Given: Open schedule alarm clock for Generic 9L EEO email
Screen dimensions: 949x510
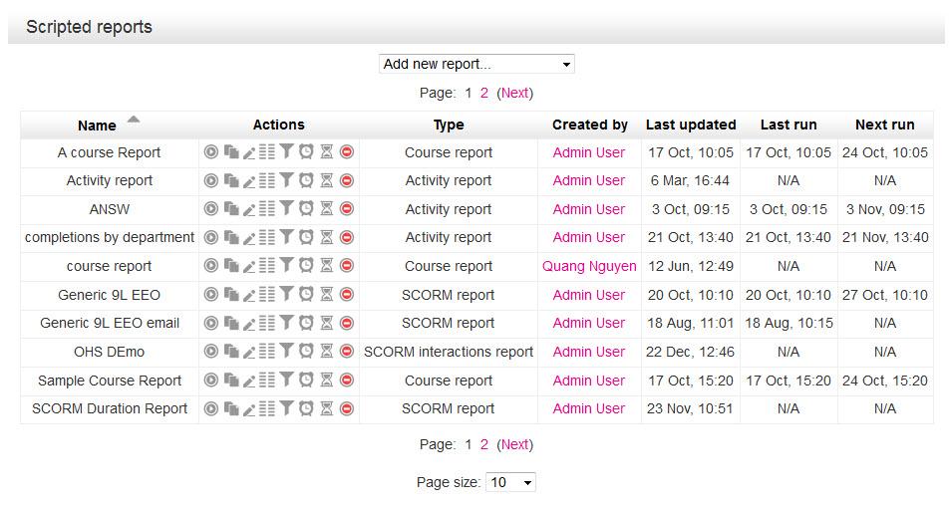Looking at the screenshot, I should pyautogui.click(x=306, y=323).
